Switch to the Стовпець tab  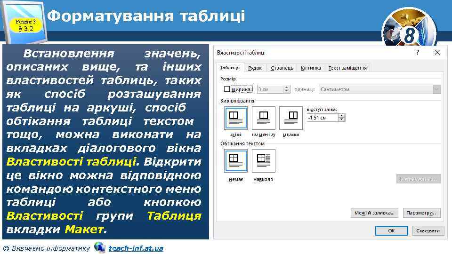(x=282, y=68)
